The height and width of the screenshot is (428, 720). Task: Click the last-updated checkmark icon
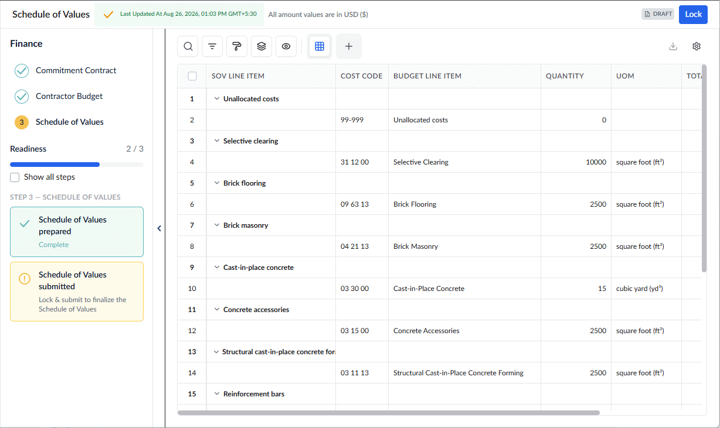(x=108, y=14)
